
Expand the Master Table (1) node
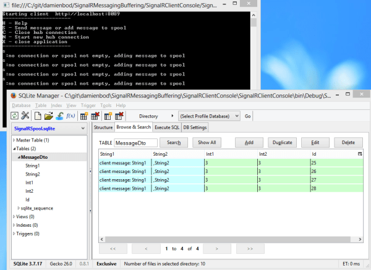(14, 140)
